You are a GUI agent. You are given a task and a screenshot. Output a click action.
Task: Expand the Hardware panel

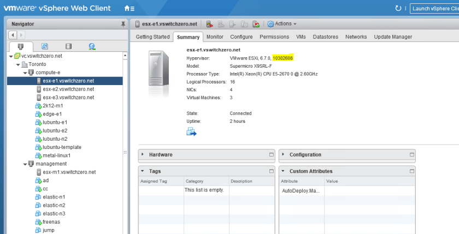pos(143,155)
